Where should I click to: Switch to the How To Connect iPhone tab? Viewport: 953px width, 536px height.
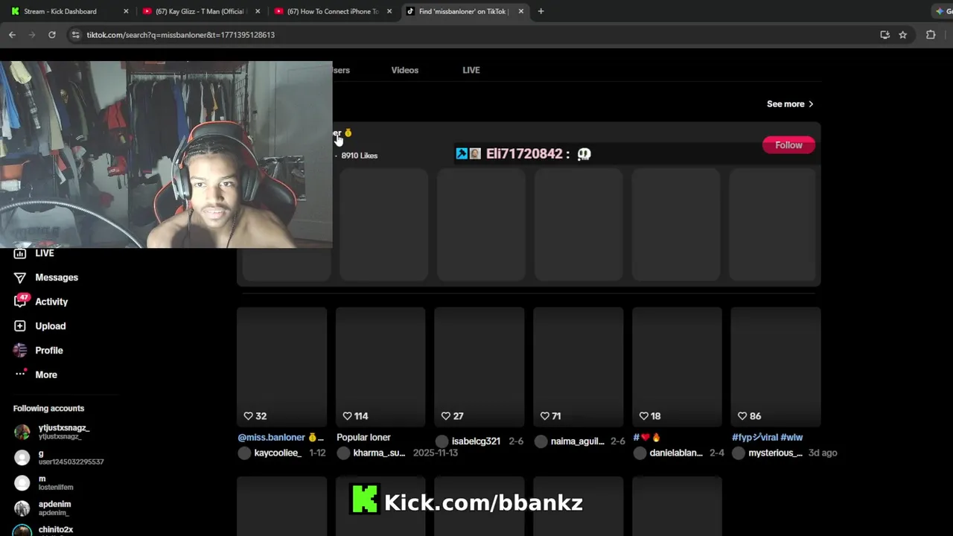tap(332, 11)
